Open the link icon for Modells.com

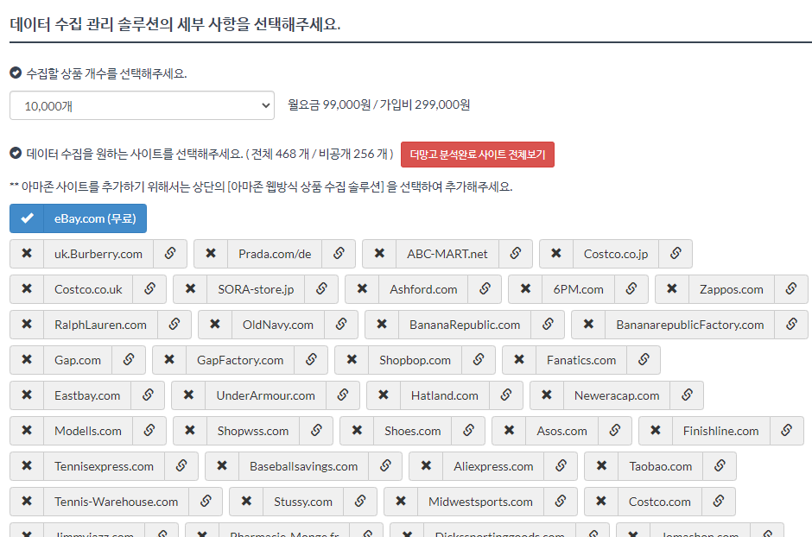click(149, 431)
